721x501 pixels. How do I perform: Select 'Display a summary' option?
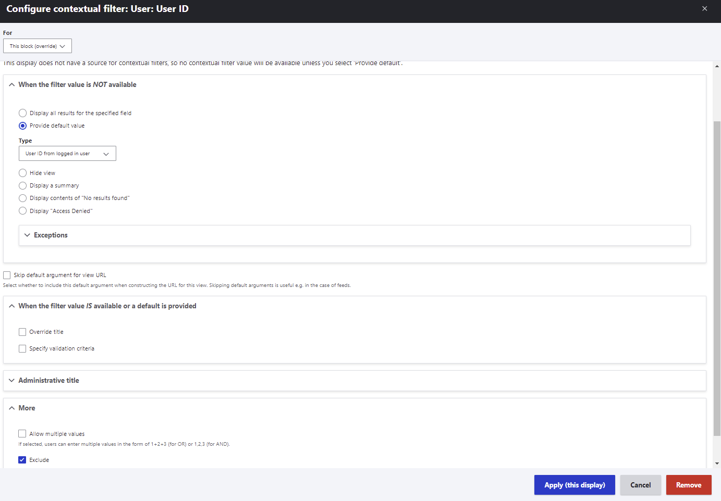point(22,185)
